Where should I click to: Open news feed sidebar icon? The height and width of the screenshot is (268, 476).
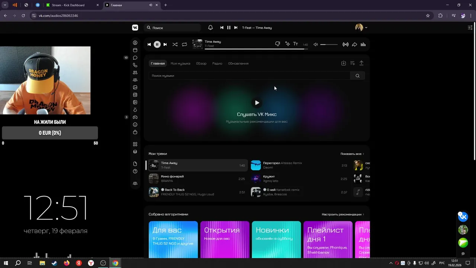coord(135,50)
